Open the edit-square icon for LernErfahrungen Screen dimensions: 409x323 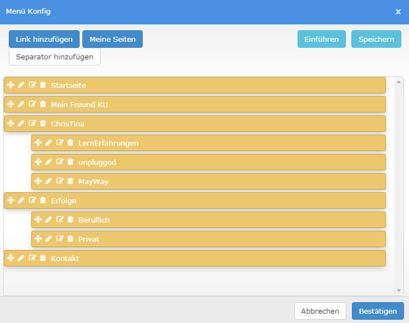tap(60, 143)
